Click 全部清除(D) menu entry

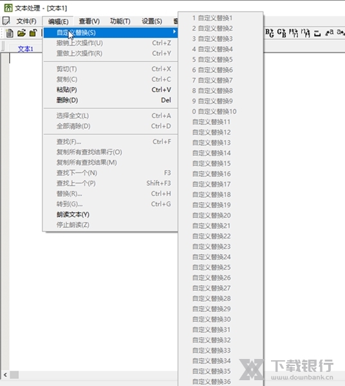coord(110,126)
